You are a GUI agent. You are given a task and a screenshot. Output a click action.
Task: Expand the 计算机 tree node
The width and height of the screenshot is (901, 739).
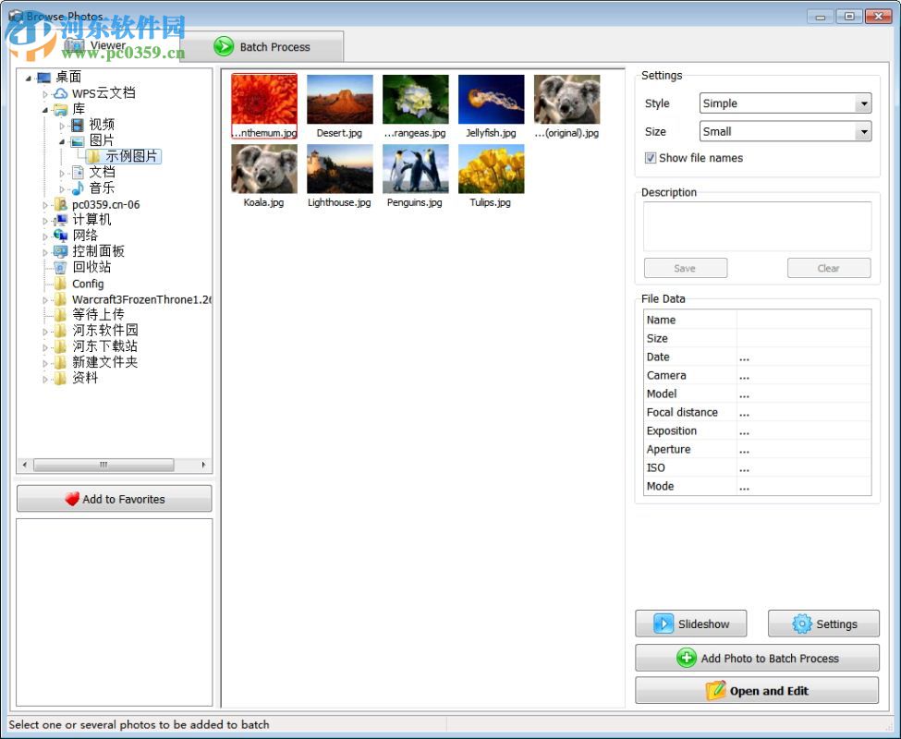(46, 220)
